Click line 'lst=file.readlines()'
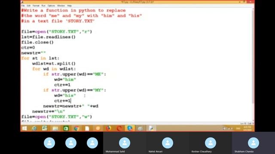 [x=49, y=37]
